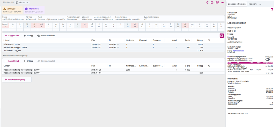Open the Öppen status dropdown

tap(22, 2)
